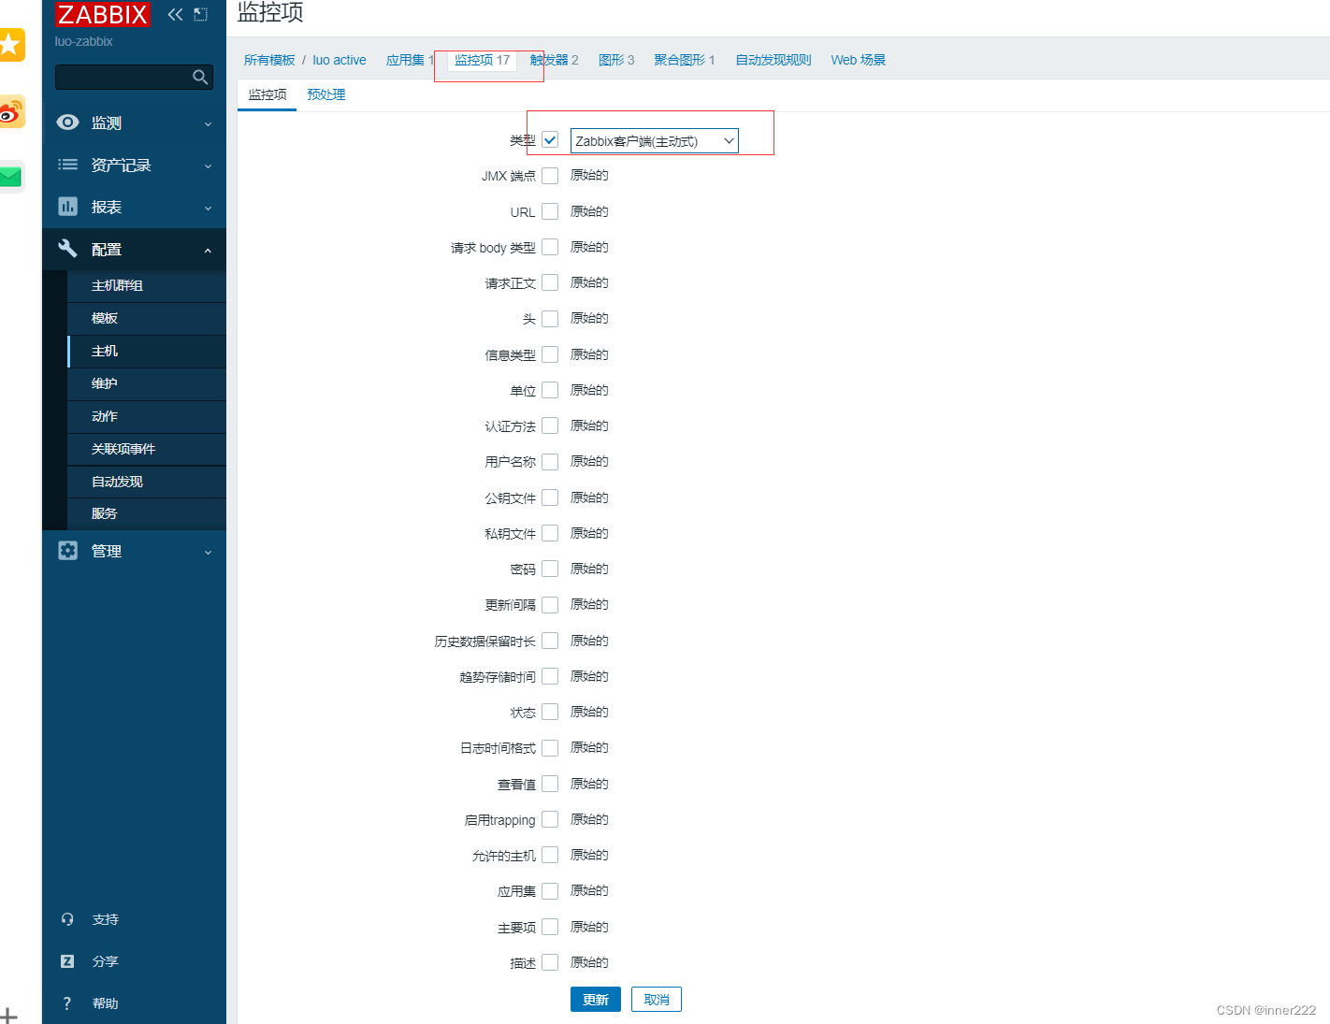Open the 所有模板 breadcrumb link
This screenshot has width=1330, height=1024.
click(269, 60)
